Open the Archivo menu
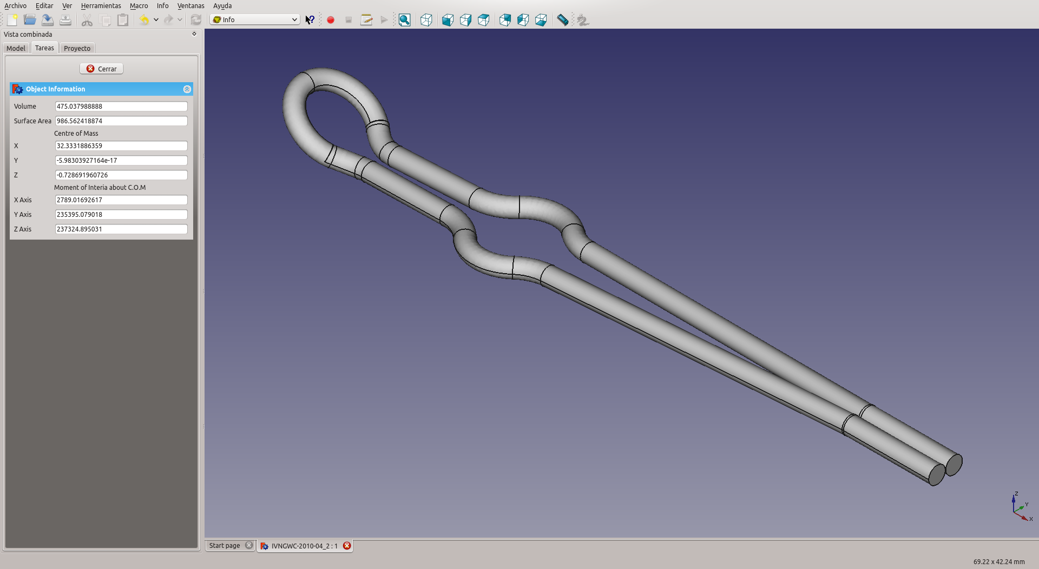 coord(15,5)
